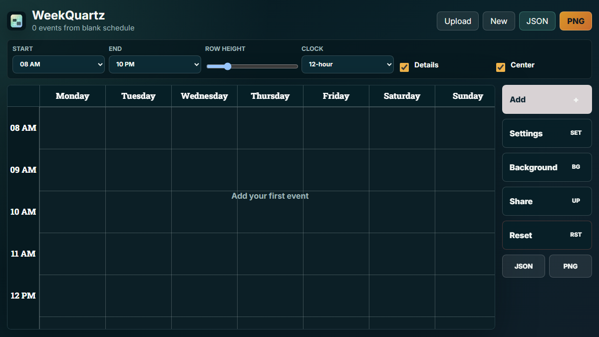
Task: Click the sidebar PNG button
Action: [x=571, y=266]
